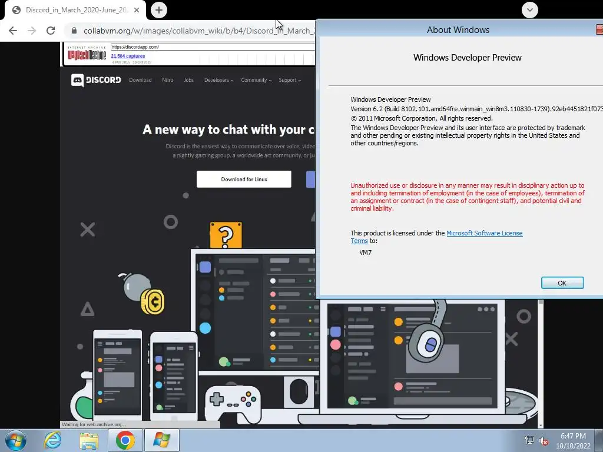Image resolution: width=603 pixels, height=452 pixels.
Task: Launch Internet Explorer from the taskbar
Action: pyautogui.click(x=52, y=440)
